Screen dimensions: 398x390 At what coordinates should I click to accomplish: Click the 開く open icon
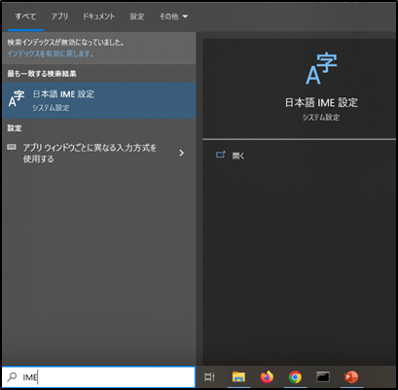click(x=221, y=155)
